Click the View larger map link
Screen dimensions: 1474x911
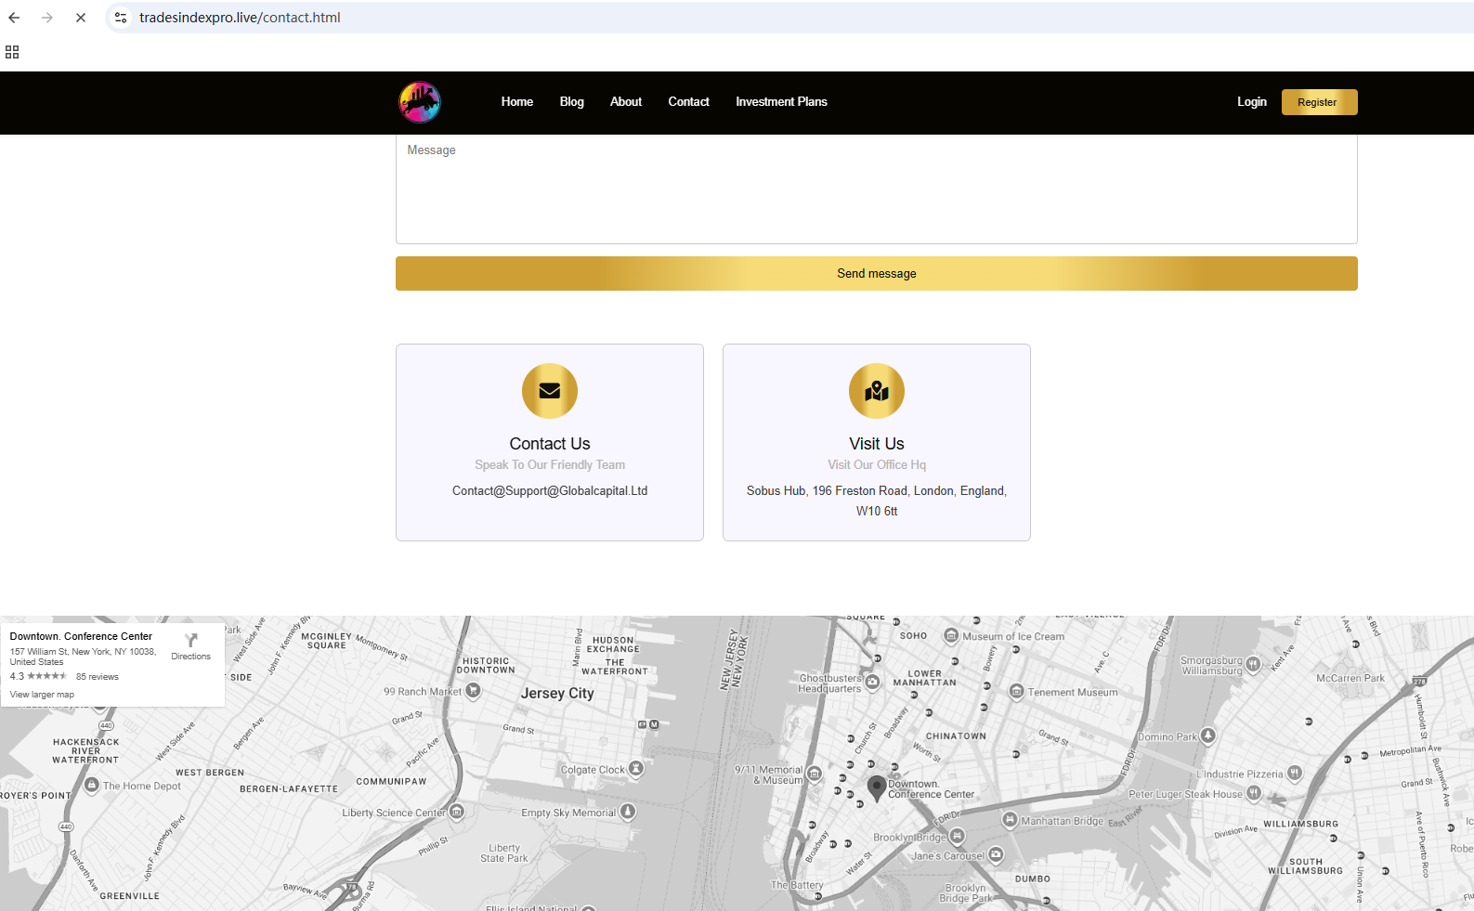pos(42,695)
